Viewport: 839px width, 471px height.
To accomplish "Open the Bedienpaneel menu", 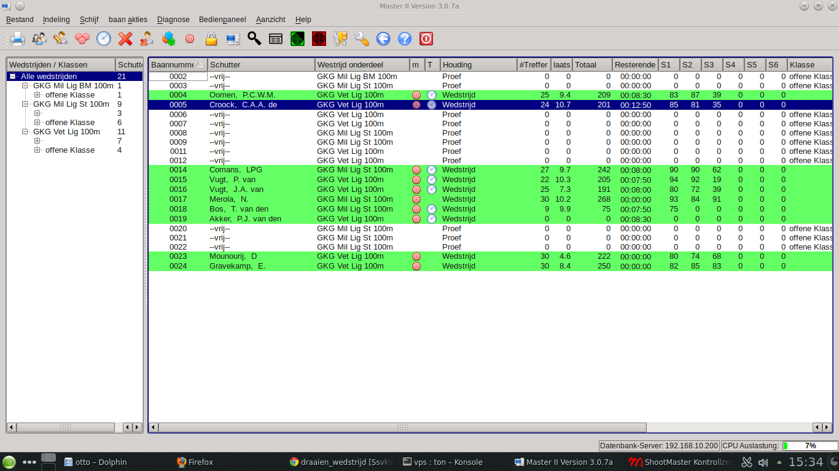I will click(x=222, y=20).
